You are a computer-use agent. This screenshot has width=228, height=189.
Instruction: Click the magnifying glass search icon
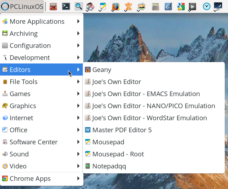78,6
